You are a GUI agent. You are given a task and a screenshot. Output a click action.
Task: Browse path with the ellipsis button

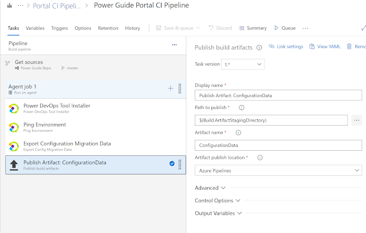pyautogui.click(x=356, y=120)
